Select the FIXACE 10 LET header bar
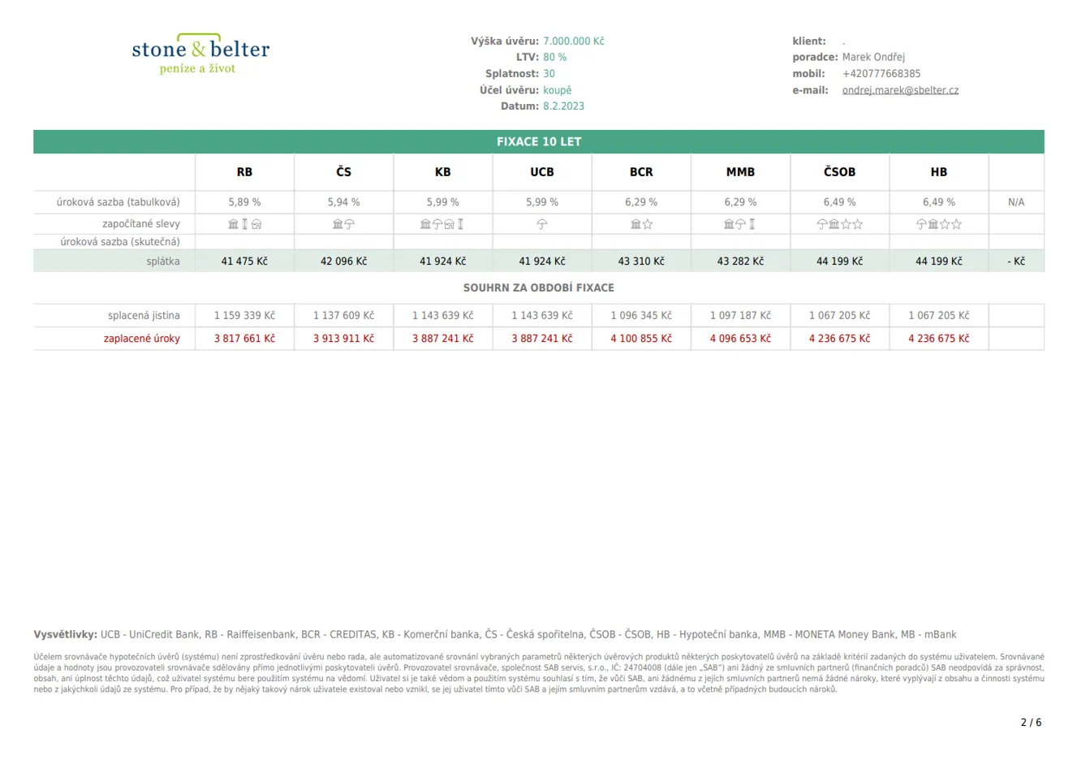Viewport: 1077px width, 760px height. (x=539, y=141)
